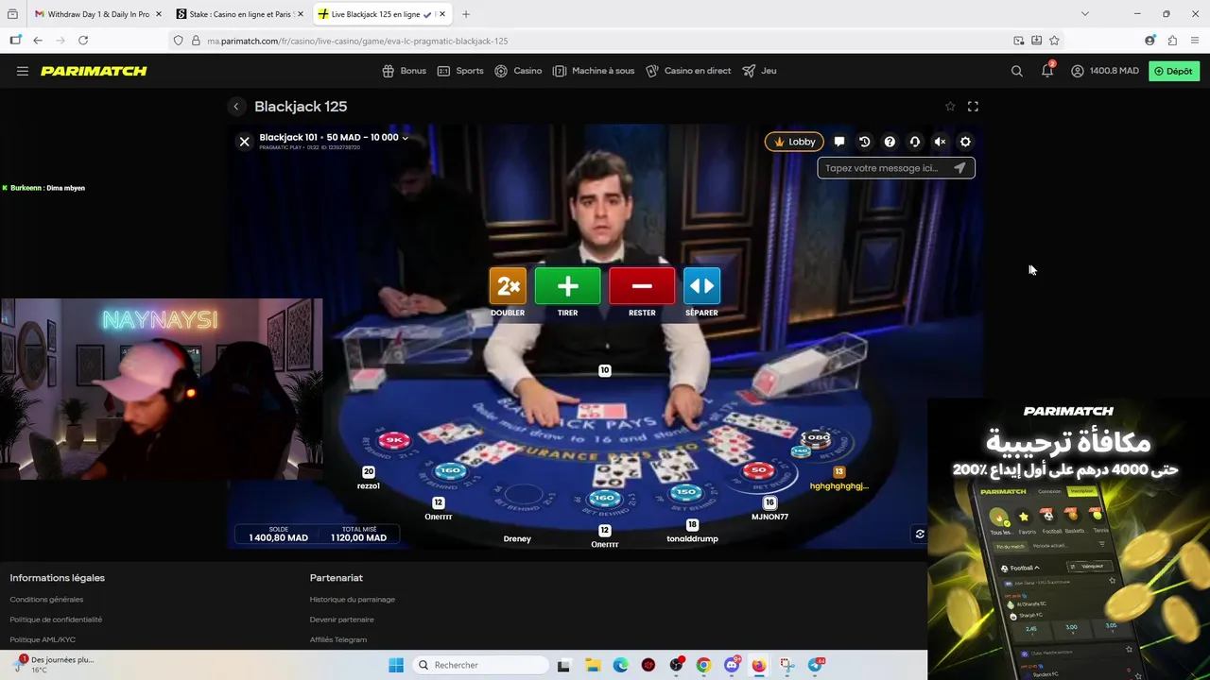Open Historique du parrainage link
1210x680 pixels.
click(x=353, y=600)
